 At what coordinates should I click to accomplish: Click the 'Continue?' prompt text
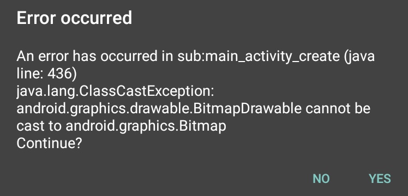pyautogui.click(x=49, y=143)
